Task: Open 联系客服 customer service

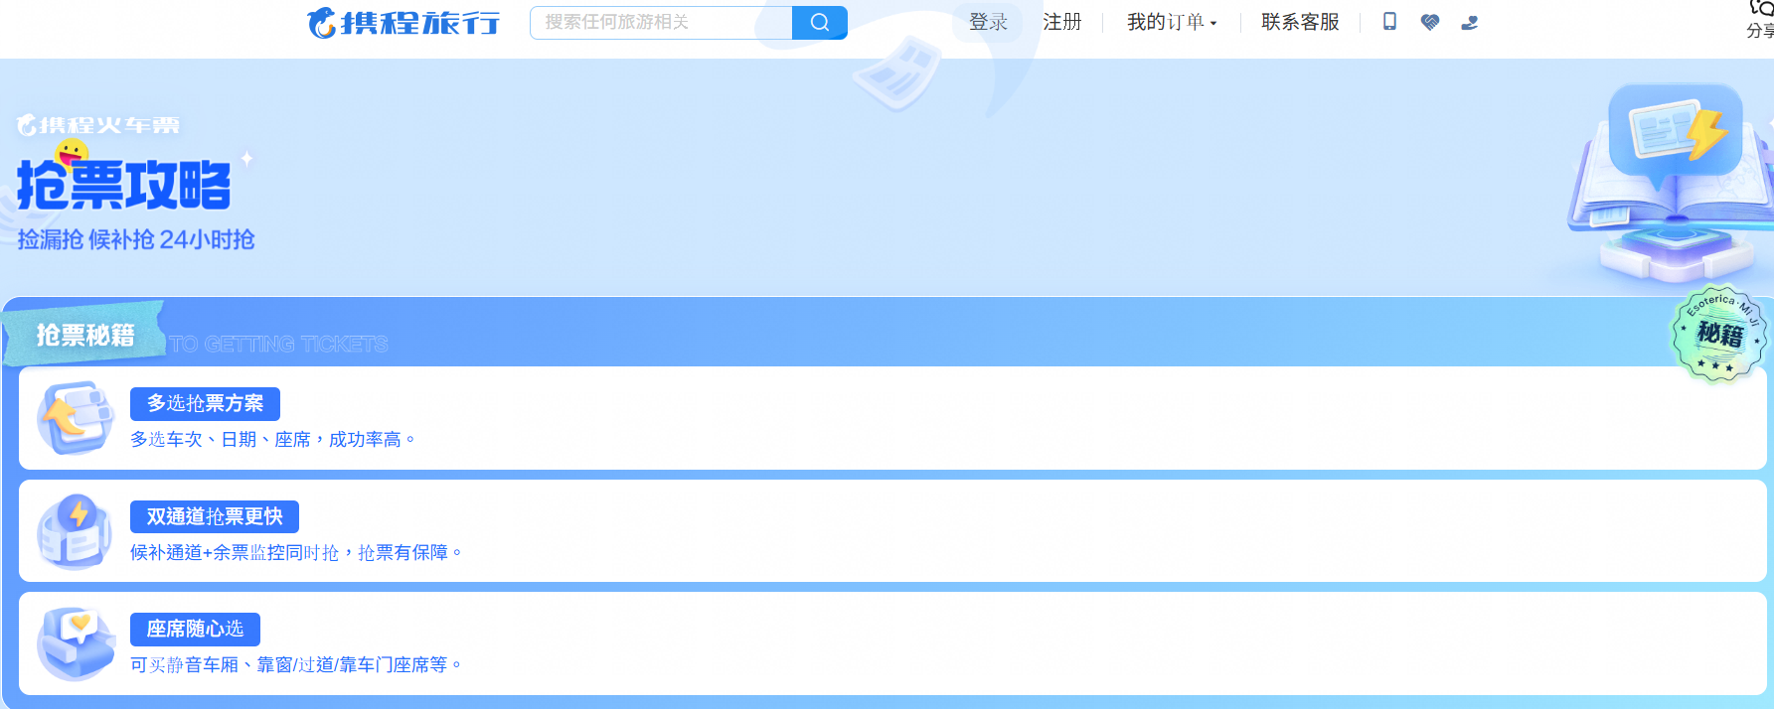Action: click(x=1299, y=22)
